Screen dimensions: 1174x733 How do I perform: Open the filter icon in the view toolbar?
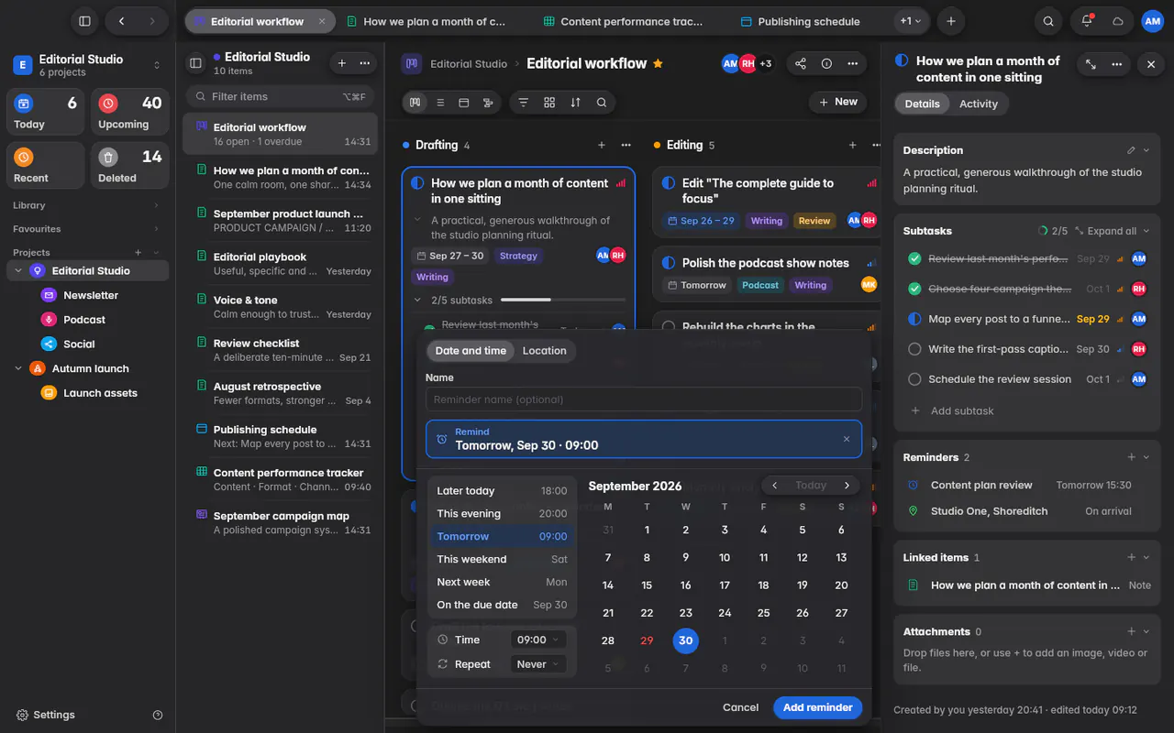coord(523,103)
